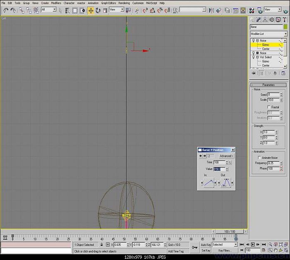Image resolution: width=290 pixels, height=260 pixels.
Task: Enable the Fractal checkbox
Action: click(x=269, y=107)
